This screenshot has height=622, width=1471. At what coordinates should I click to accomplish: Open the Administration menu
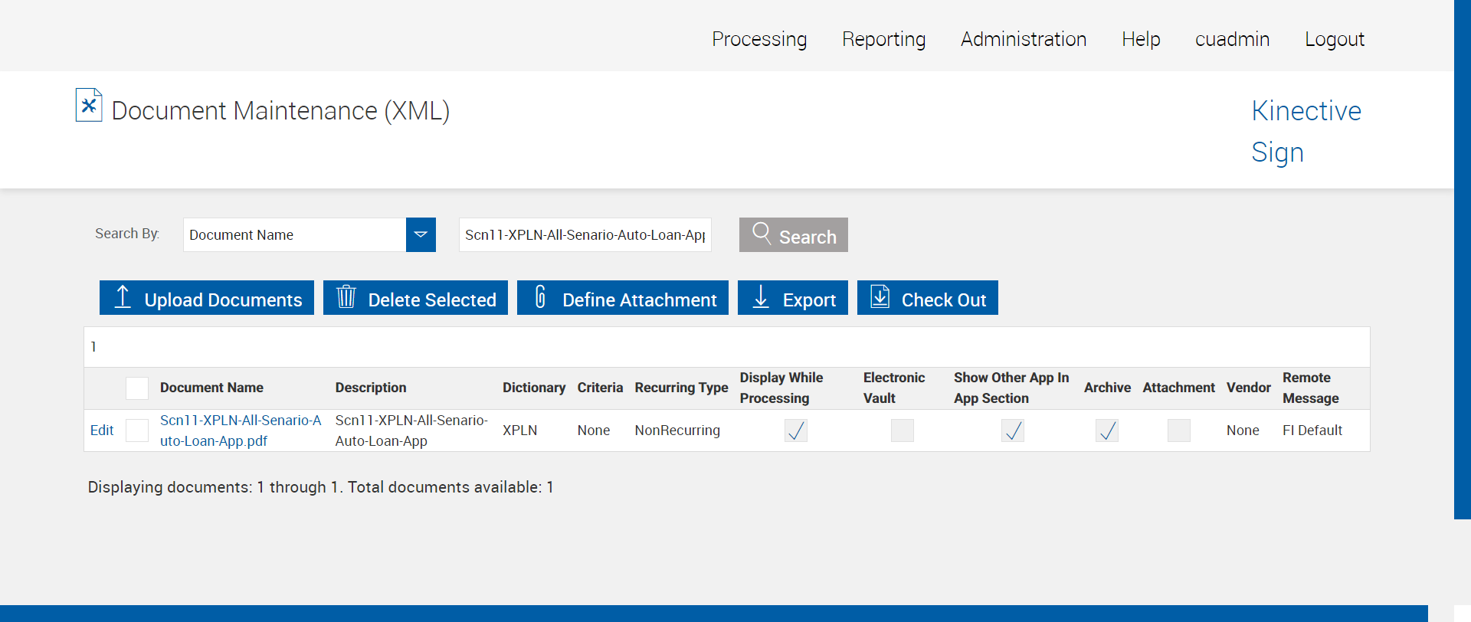(1024, 39)
